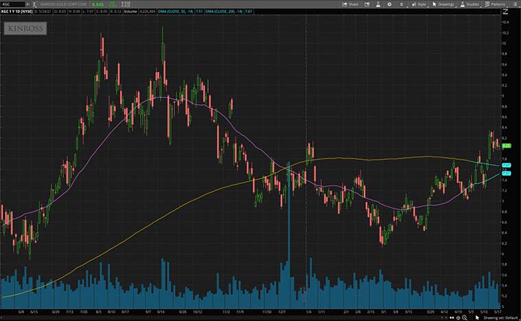Click the KINROSS logo in the chart
The image size is (521, 321).
coord(25,28)
